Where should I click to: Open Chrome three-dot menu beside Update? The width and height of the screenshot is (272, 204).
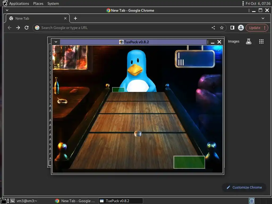coord(265,28)
